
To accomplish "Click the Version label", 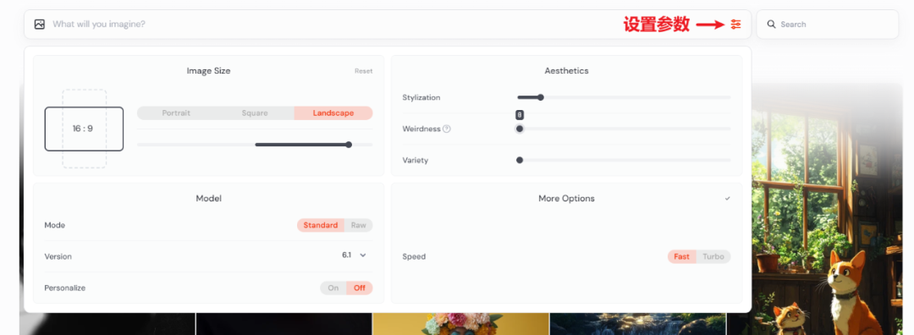I will point(58,256).
